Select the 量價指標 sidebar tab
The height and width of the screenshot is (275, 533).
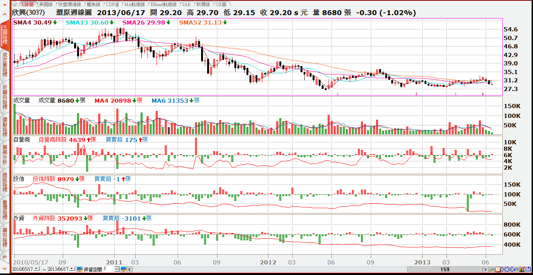click(x=5, y=210)
